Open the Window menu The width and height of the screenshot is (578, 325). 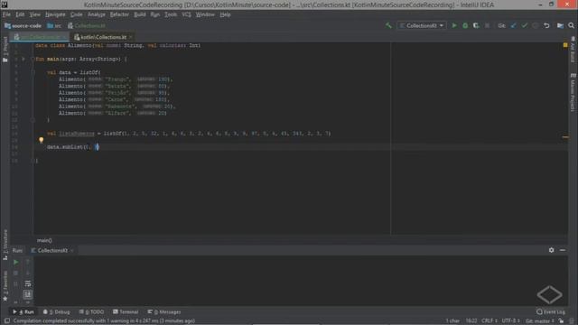tap(205, 14)
